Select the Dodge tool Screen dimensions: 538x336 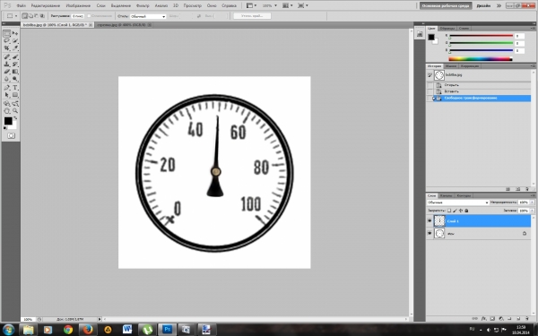pos(15,79)
